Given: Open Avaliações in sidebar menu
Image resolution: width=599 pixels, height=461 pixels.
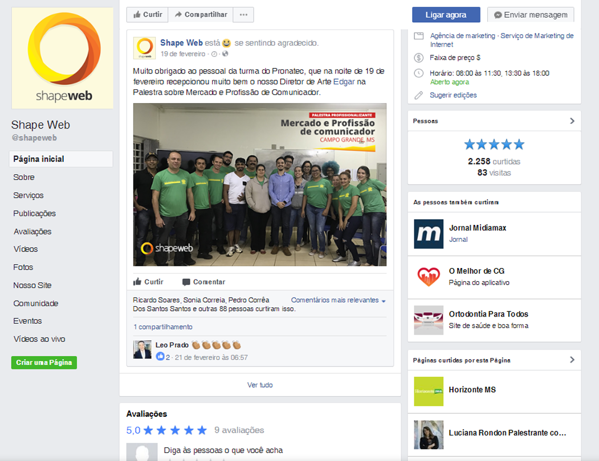Looking at the screenshot, I should click(32, 232).
